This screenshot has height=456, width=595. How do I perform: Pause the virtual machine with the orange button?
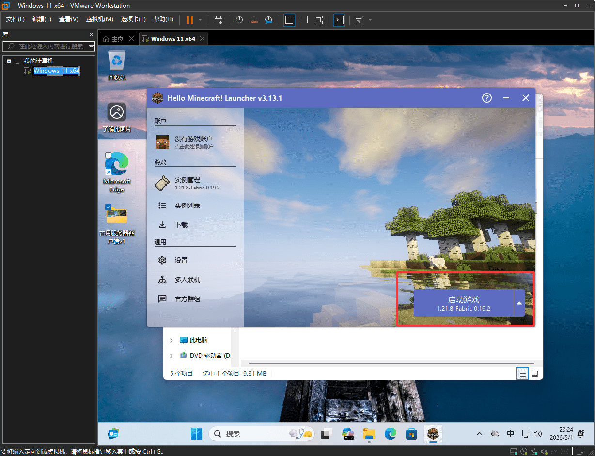tap(189, 20)
